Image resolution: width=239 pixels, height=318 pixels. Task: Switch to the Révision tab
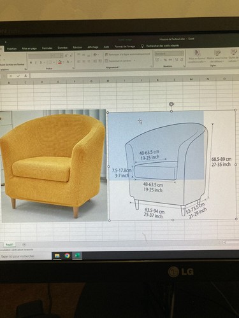[78, 48]
